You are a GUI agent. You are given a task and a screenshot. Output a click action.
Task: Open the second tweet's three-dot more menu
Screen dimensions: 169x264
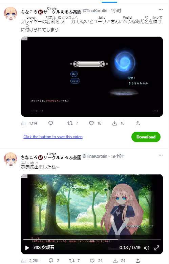coord(161,155)
